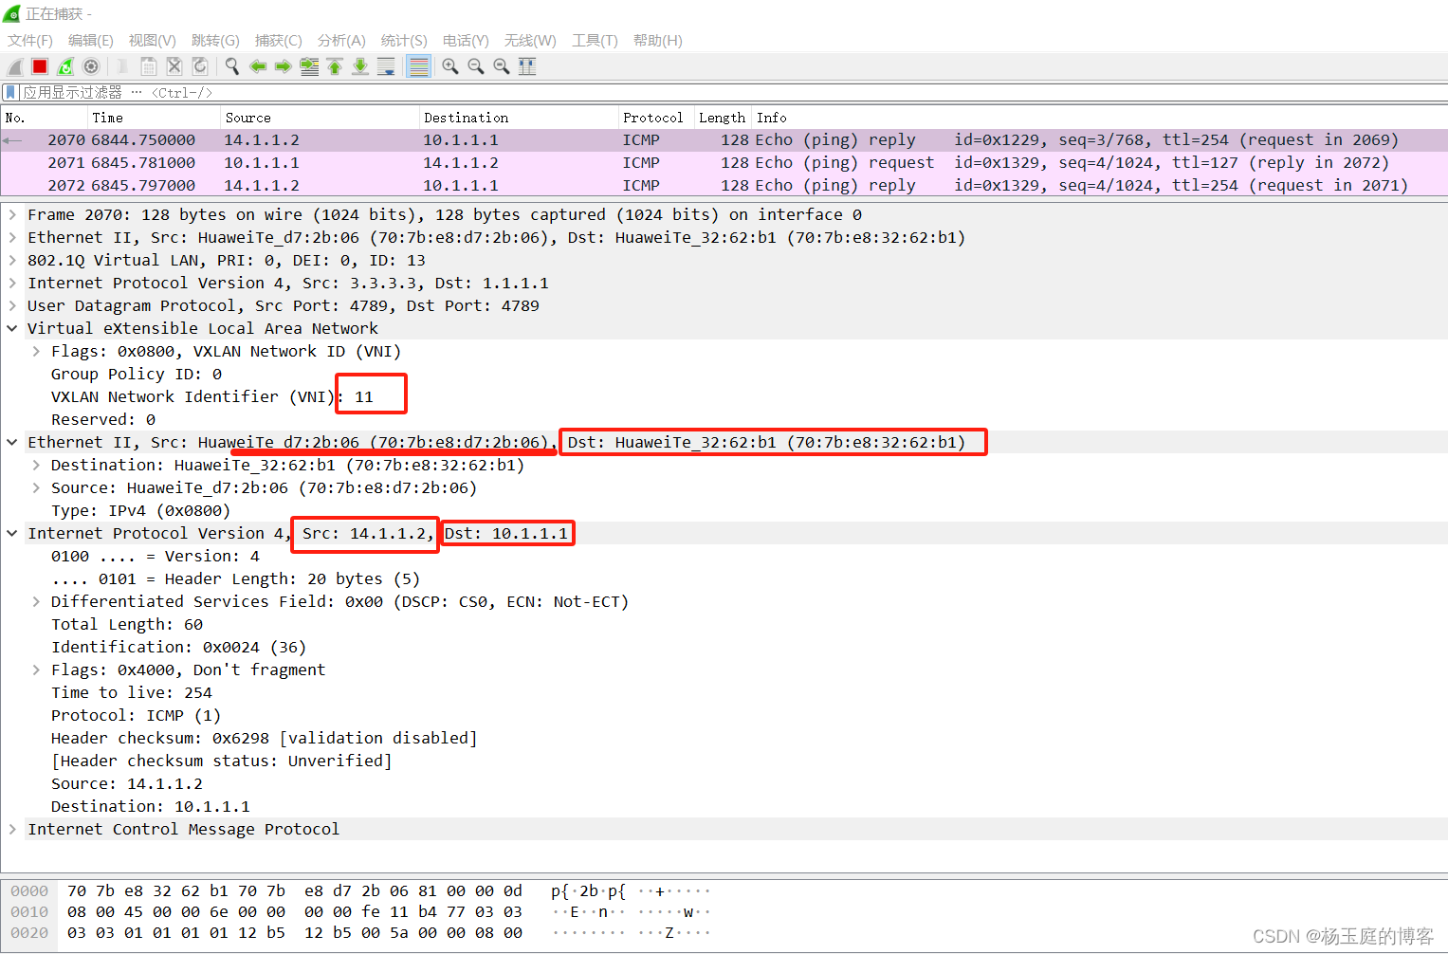This screenshot has width=1448, height=954.
Task: Go forward to next packet arrow
Action: pos(283,66)
